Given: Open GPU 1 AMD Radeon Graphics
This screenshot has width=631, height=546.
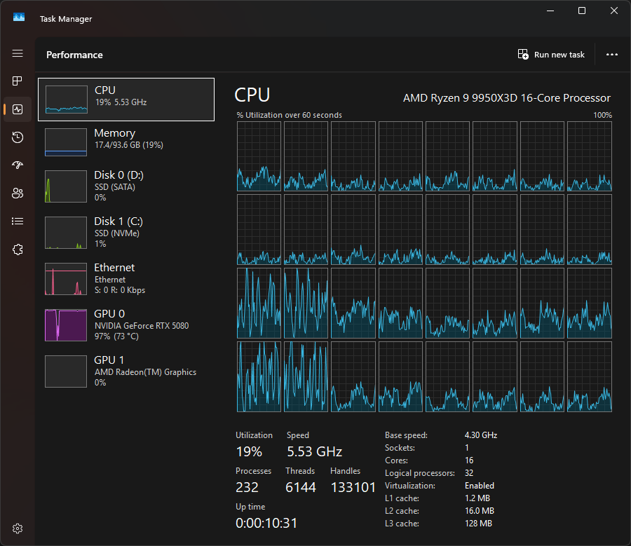Looking at the screenshot, I should pos(126,371).
